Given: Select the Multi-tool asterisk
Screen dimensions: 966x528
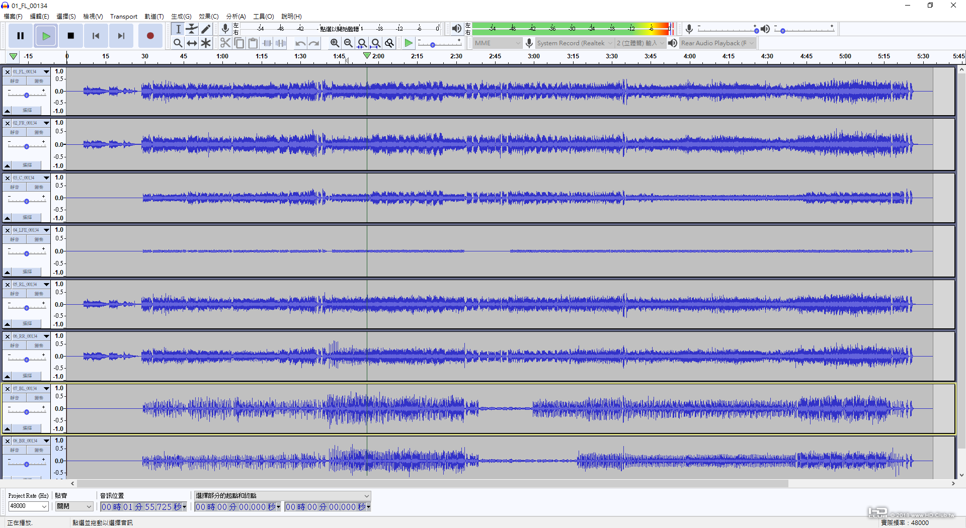Looking at the screenshot, I should (x=206, y=43).
